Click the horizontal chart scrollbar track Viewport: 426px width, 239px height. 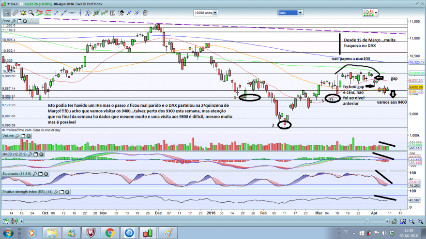click(204, 222)
